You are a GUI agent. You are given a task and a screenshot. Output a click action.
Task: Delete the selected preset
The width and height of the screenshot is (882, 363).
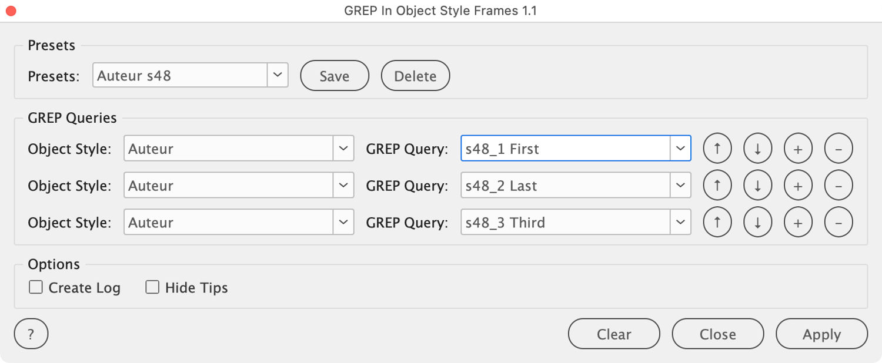(x=415, y=76)
